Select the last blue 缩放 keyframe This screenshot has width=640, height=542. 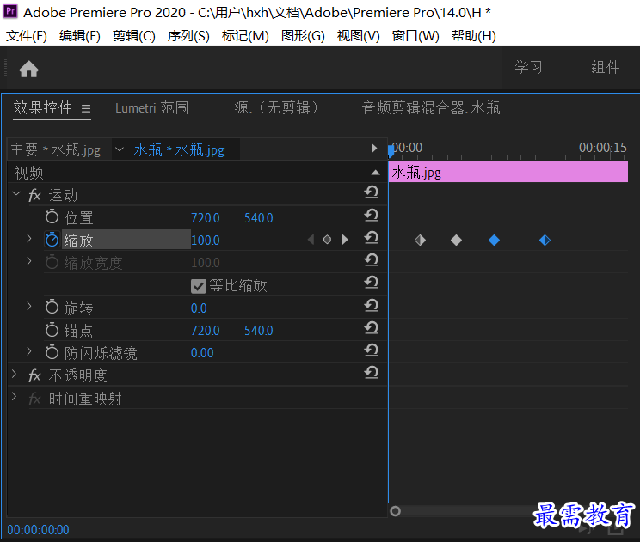coord(545,240)
